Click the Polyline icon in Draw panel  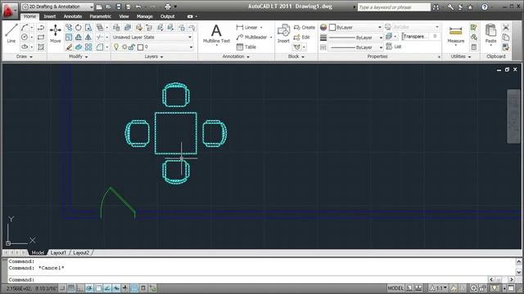coord(41,27)
